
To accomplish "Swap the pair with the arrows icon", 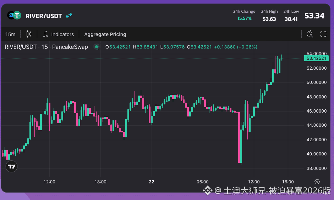I will point(69,16).
